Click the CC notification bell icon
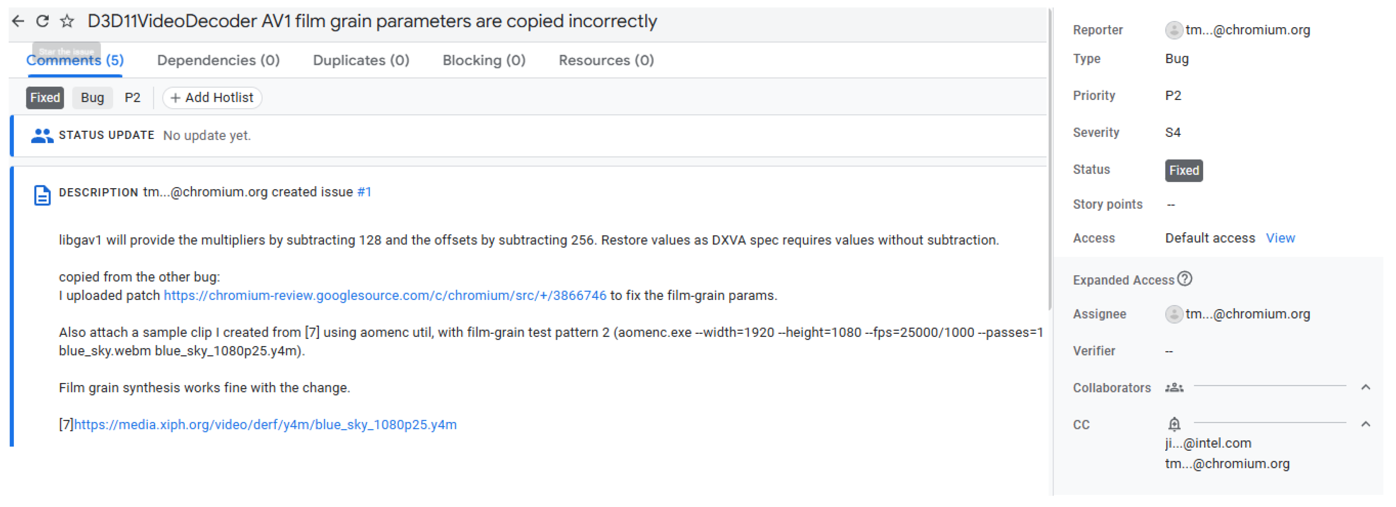Screen dimensions: 1396x507 click(x=1174, y=424)
